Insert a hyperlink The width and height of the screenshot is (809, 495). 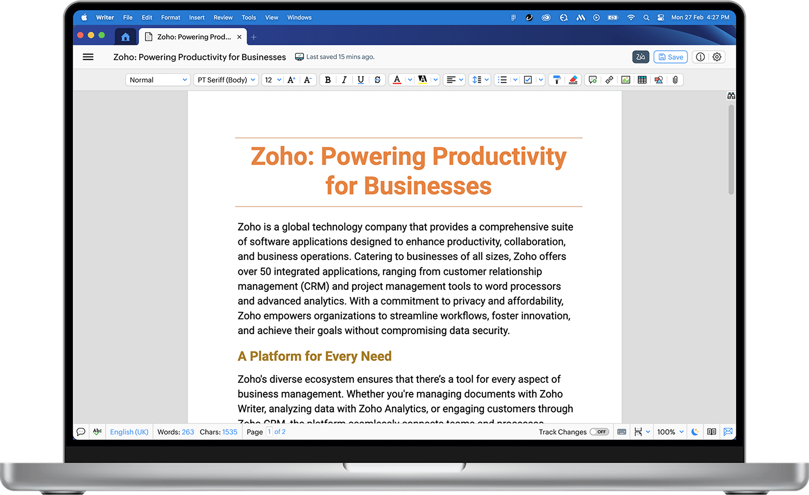pos(609,80)
